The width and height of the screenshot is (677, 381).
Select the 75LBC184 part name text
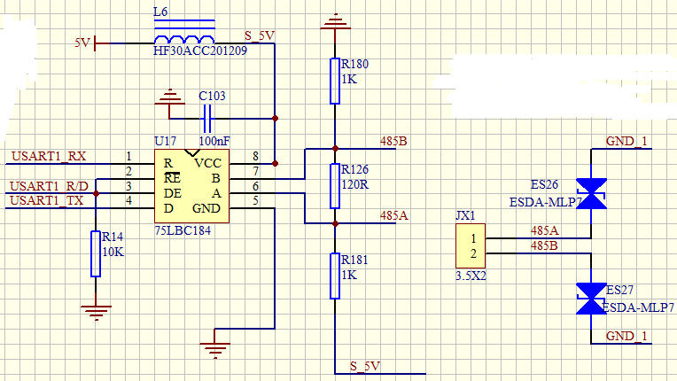click(x=183, y=229)
